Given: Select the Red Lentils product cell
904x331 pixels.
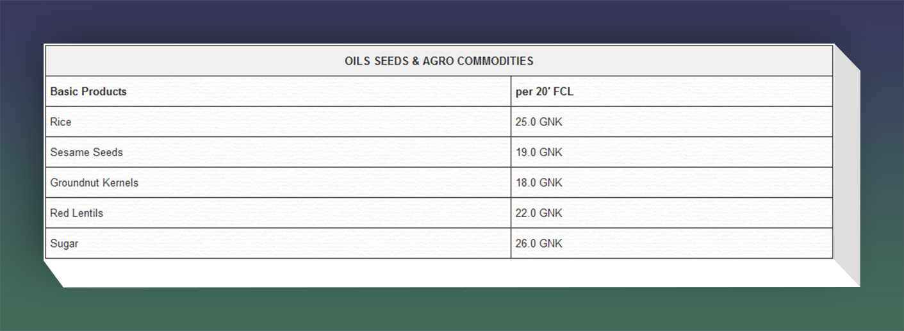Looking at the screenshot, I should pos(76,213).
